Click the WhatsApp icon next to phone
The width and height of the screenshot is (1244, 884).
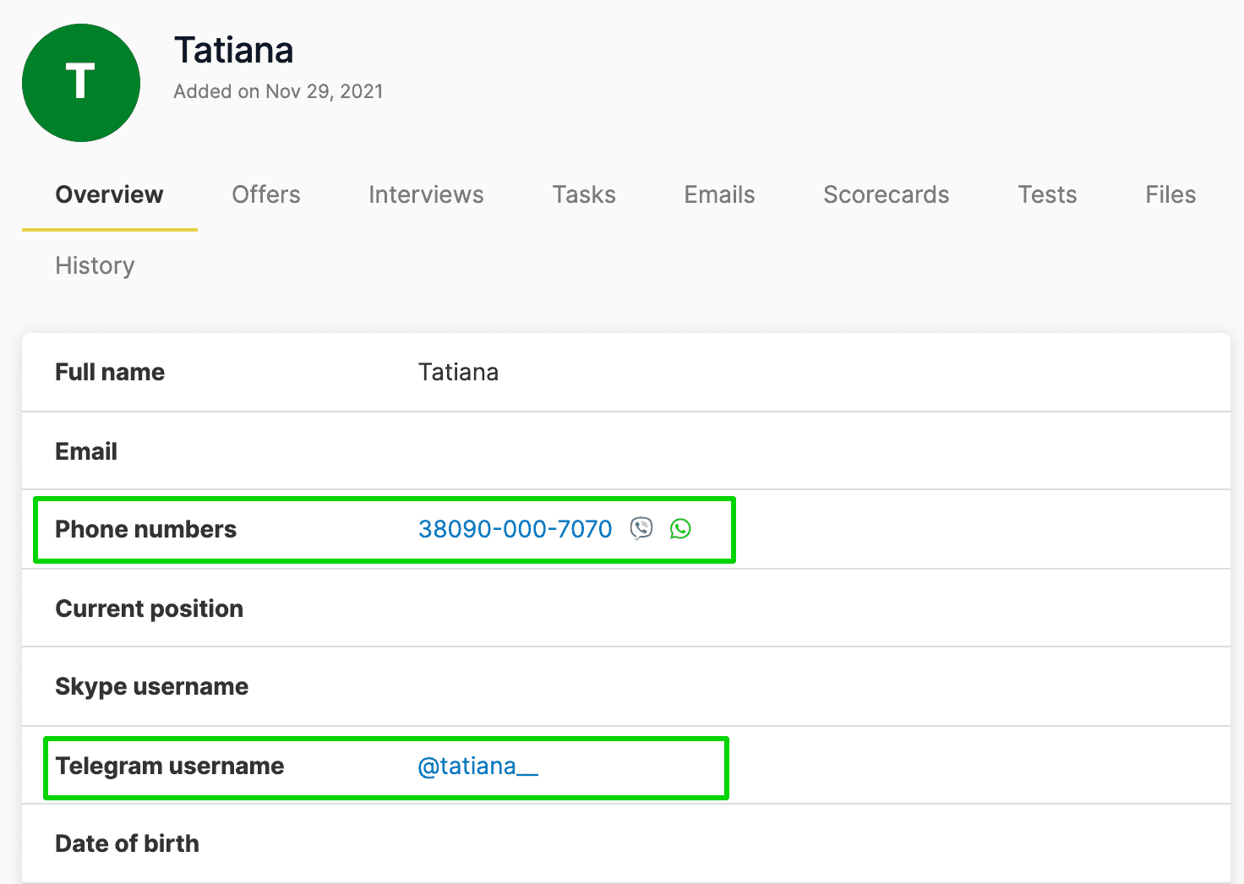click(680, 529)
